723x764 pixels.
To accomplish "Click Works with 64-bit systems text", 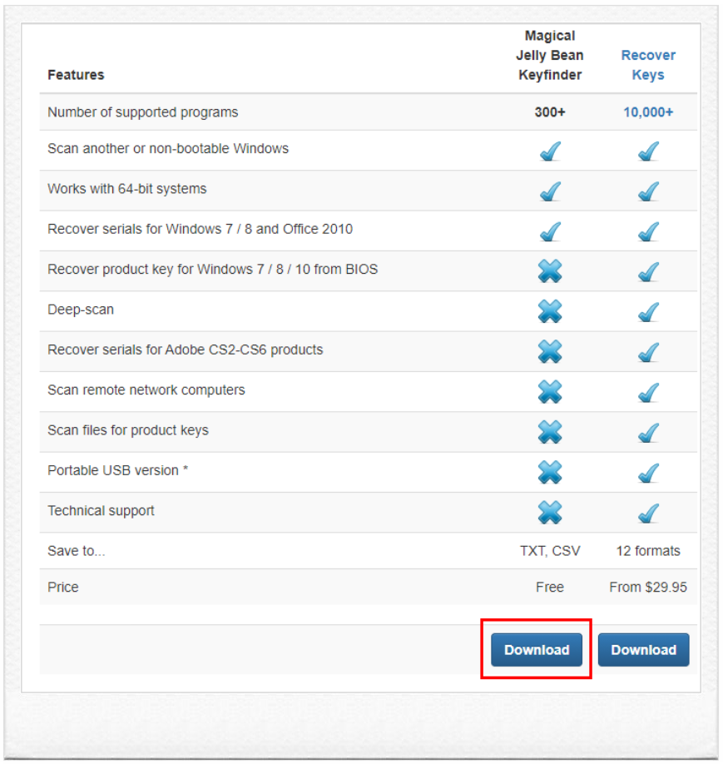I will click(127, 189).
